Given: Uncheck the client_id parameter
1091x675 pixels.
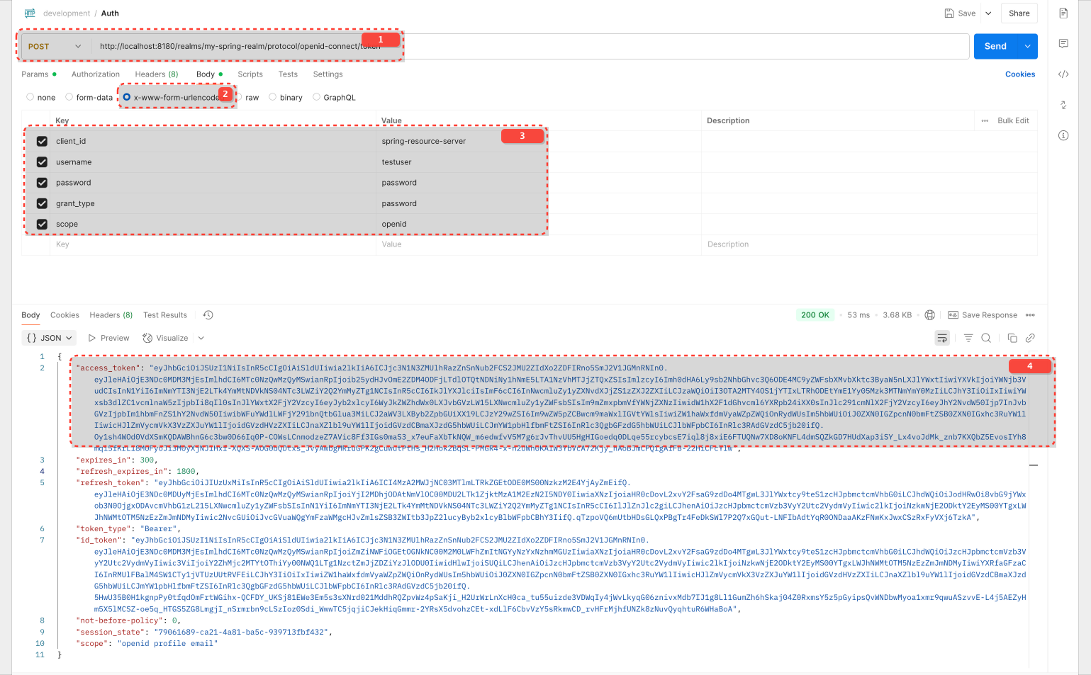Looking at the screenshot, I should click(43, 140).
